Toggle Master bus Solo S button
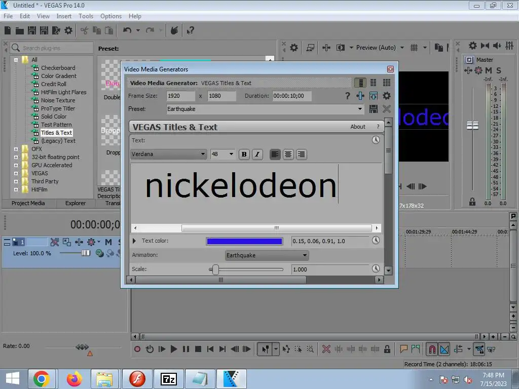 click(499, 70)
